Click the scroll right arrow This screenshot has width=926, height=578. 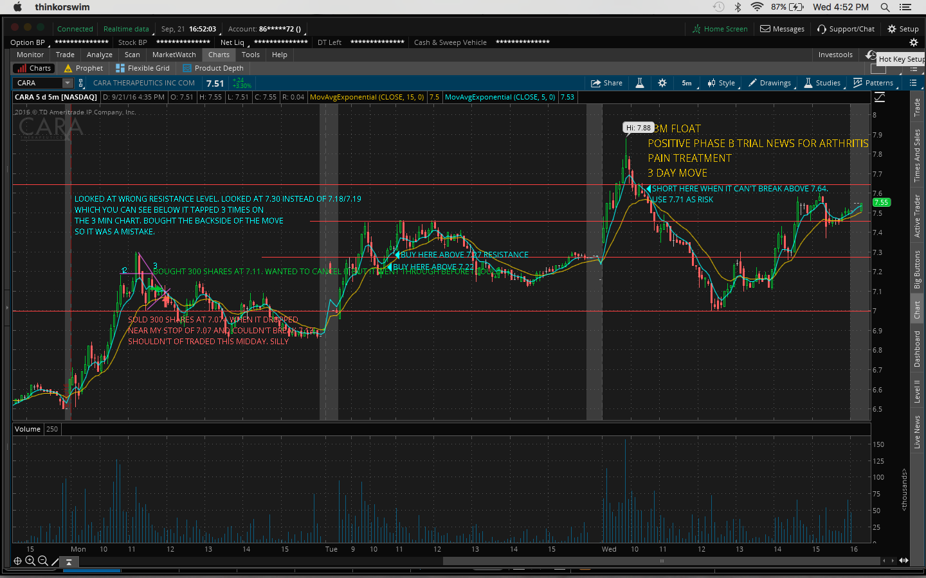pyautogui.click(x=893, y=561)
